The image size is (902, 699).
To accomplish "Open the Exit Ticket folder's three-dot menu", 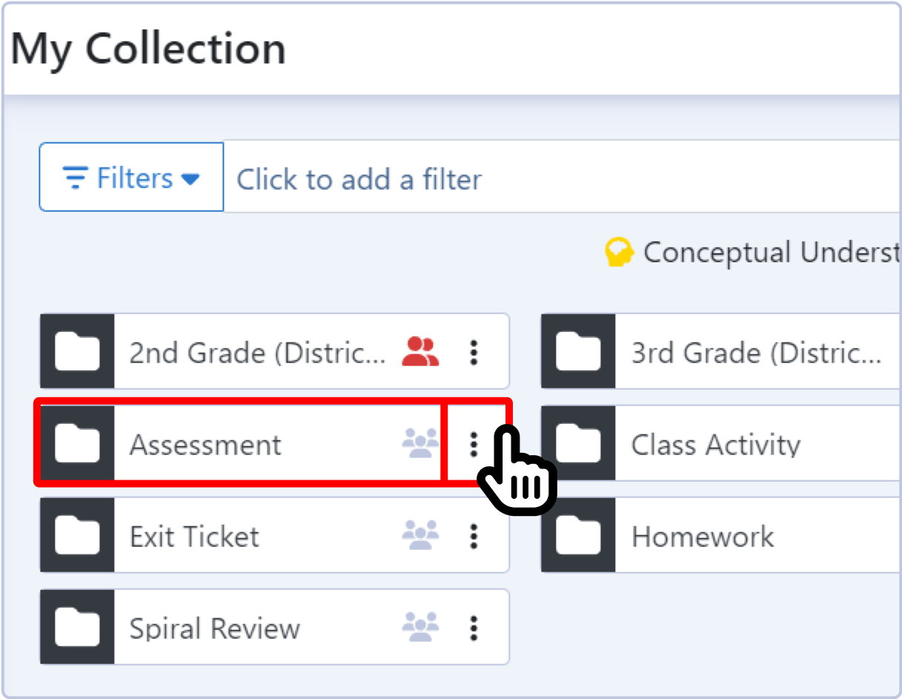I will (x=474, y=536).
